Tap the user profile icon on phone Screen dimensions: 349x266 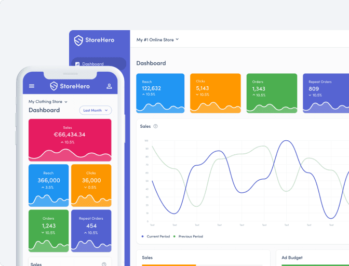tap(109, 86)
